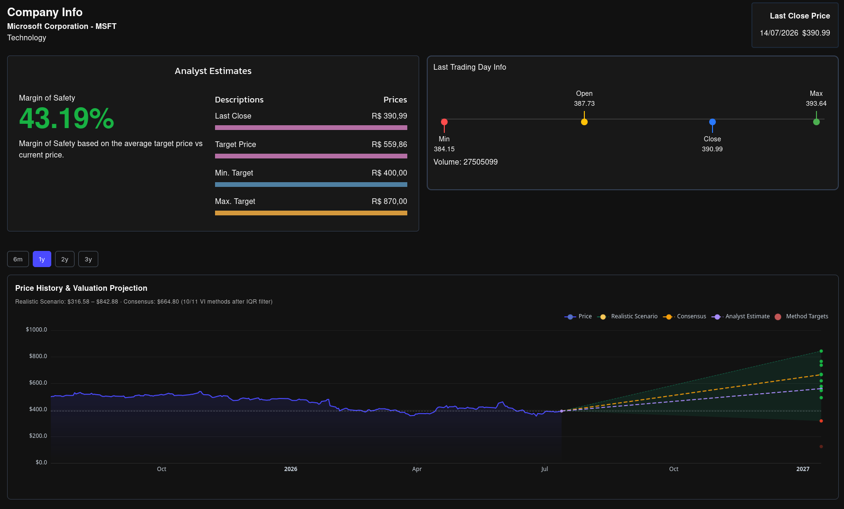844x509 pixels.
Task: Toggle Consensus legend item
Action: pyautogui.click(x=685, y=316)
